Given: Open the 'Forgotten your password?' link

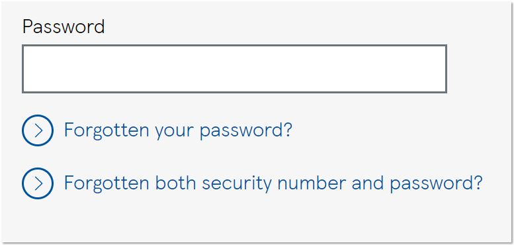Looking at the screenshot, I should click(178, 130).
